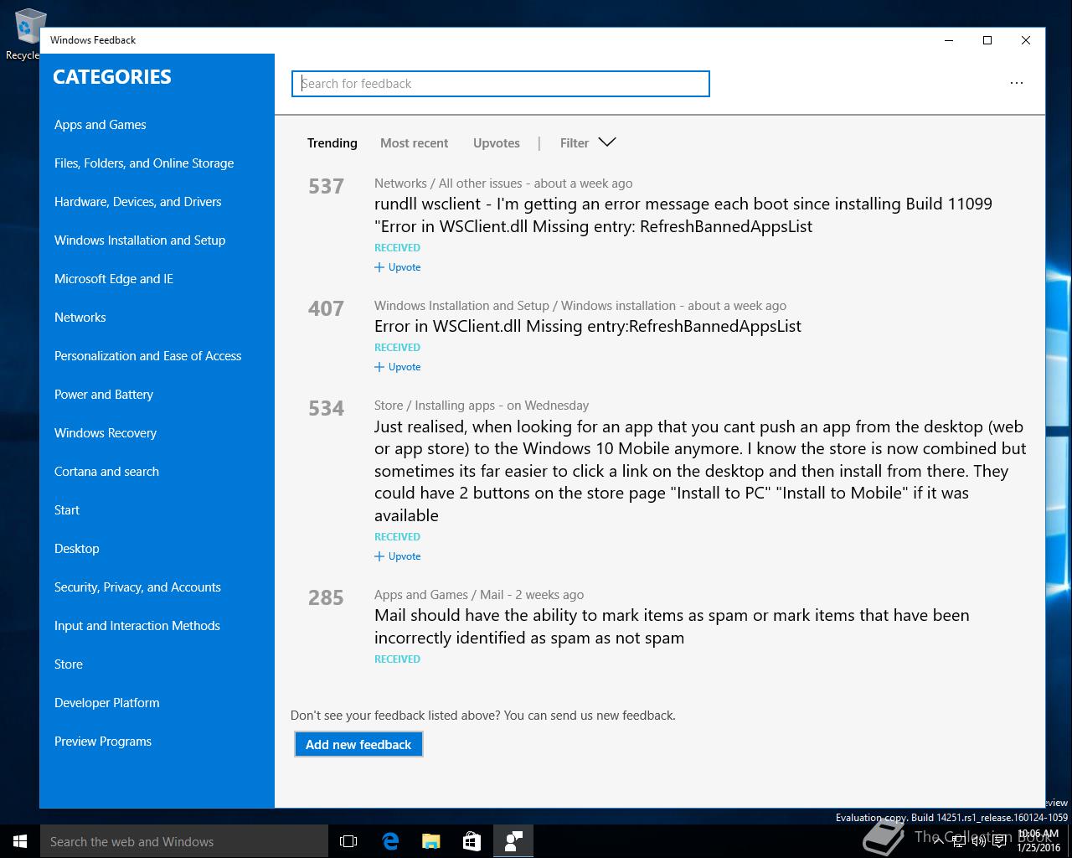Open Task View from taskbar
Image resolution: width=1072 pixels, height=858 pixels.
tap(348, 841)
